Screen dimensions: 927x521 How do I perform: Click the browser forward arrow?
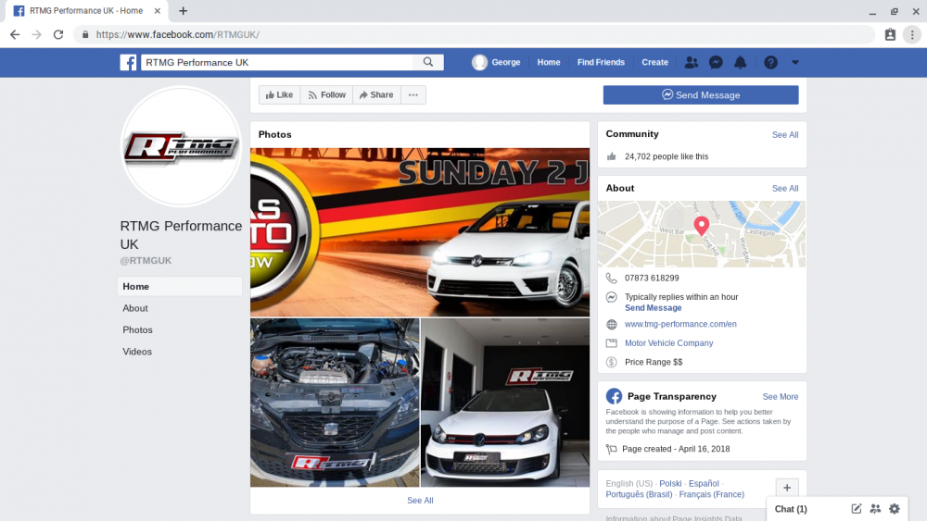click(x=37, y=35)
